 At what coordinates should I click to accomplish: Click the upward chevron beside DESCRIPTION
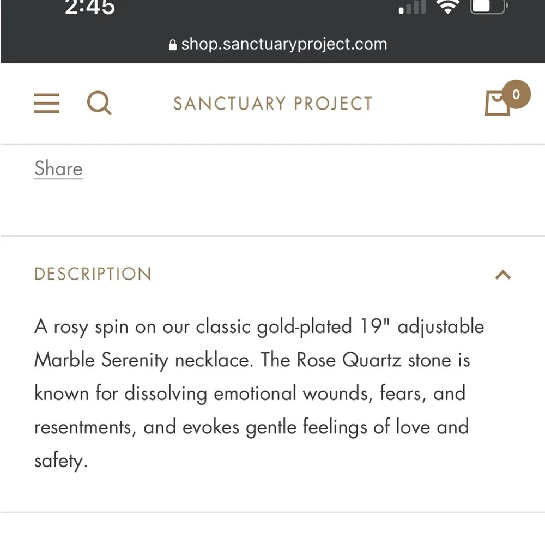pyautogui.click(x=502, y=275)
